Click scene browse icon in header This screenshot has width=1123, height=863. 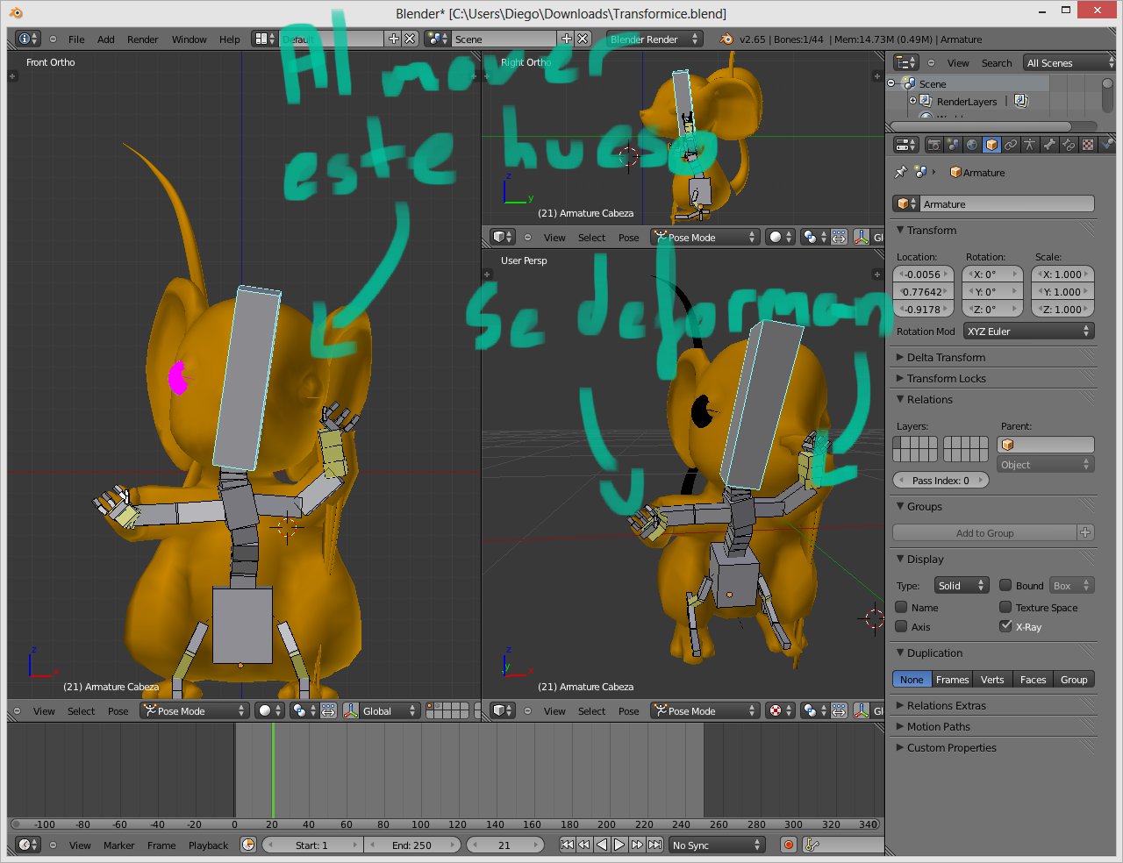(437, 39)
